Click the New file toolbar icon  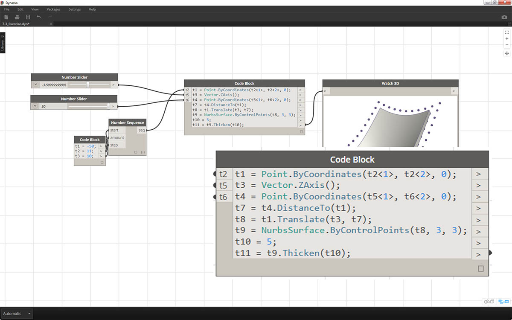click(6, 17)
